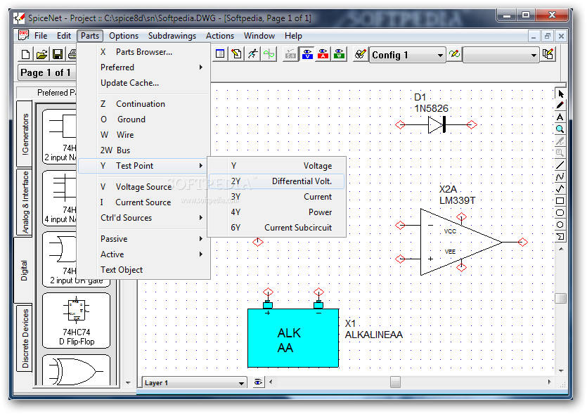Open the Help menu
This screenshot has height=414, width=587.
294,36
